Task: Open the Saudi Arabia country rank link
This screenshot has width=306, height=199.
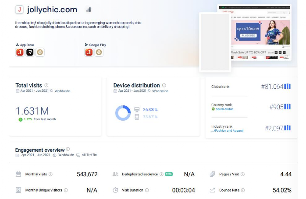Action: point(224,109)
